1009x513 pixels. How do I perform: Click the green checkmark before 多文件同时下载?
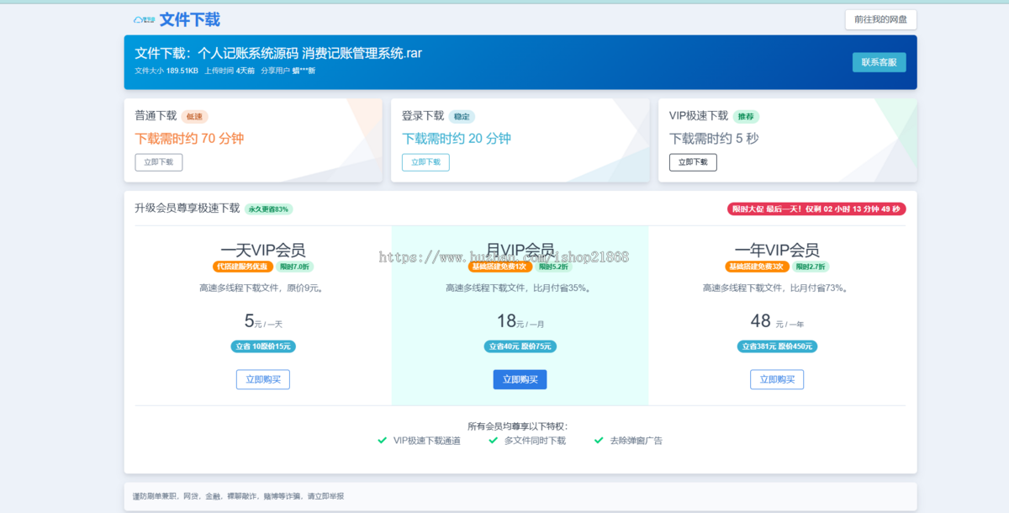pos(494,440)
